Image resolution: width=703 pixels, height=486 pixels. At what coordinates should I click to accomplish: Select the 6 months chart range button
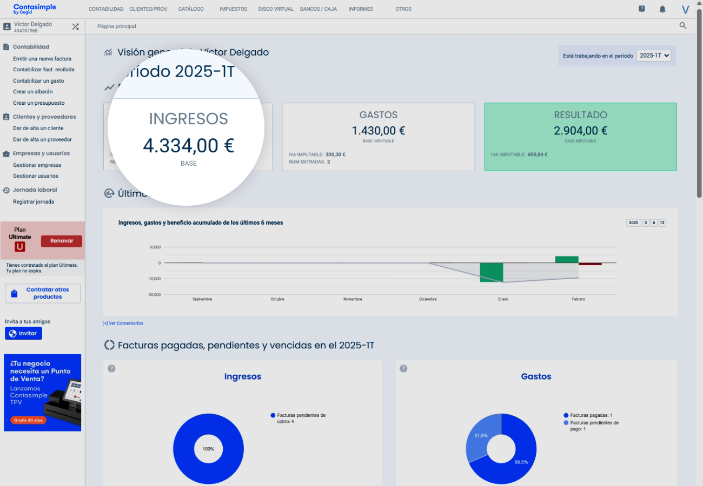point(654,223)
